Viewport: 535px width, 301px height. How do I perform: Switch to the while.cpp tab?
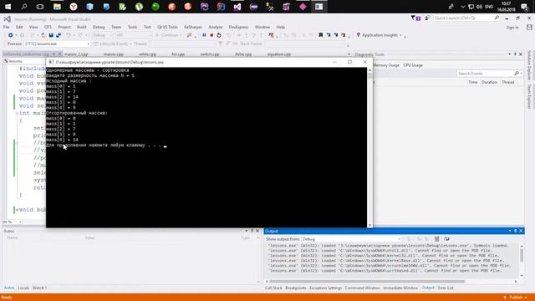coord(147,54)
